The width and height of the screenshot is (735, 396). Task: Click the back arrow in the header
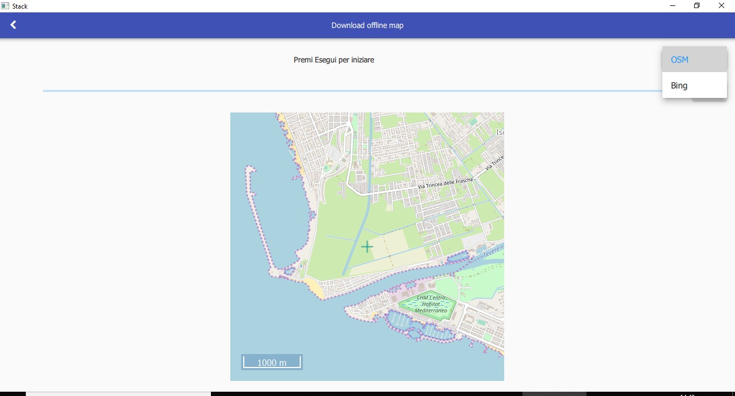click(x=13, y=25)
